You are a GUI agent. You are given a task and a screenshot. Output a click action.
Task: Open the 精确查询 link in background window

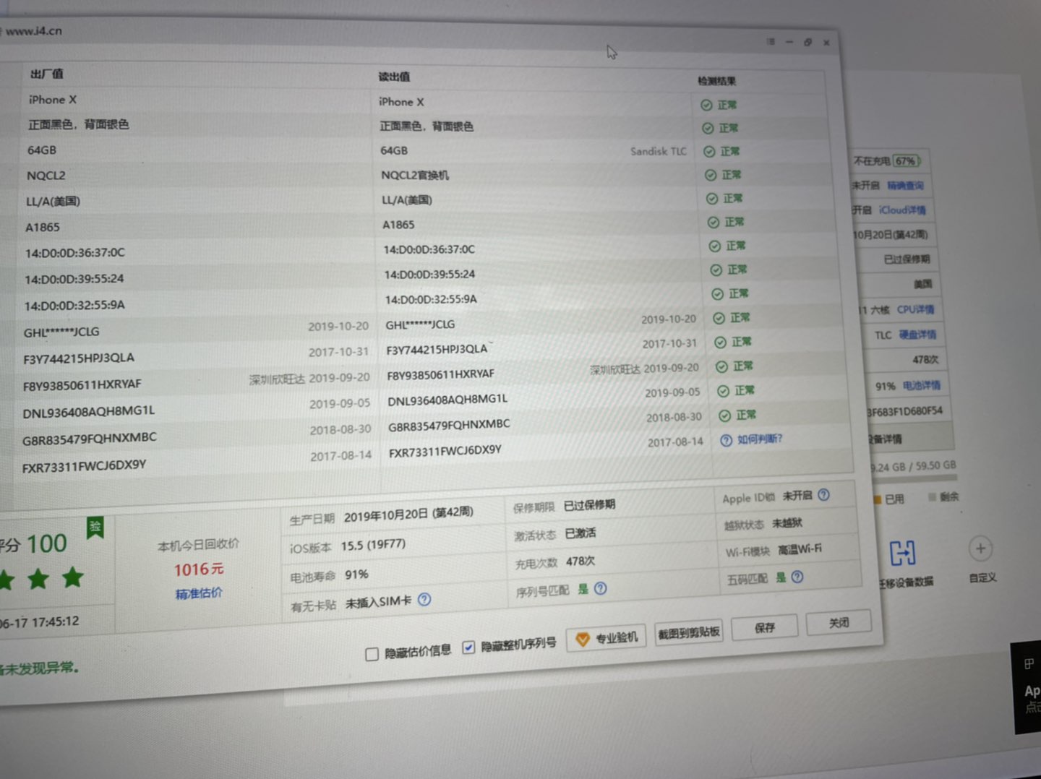tap(905, 186)
